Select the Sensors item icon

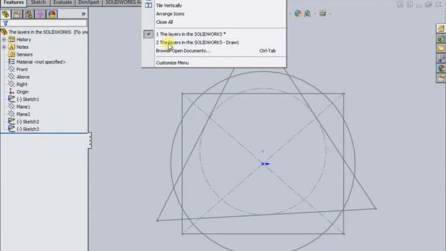12,54
